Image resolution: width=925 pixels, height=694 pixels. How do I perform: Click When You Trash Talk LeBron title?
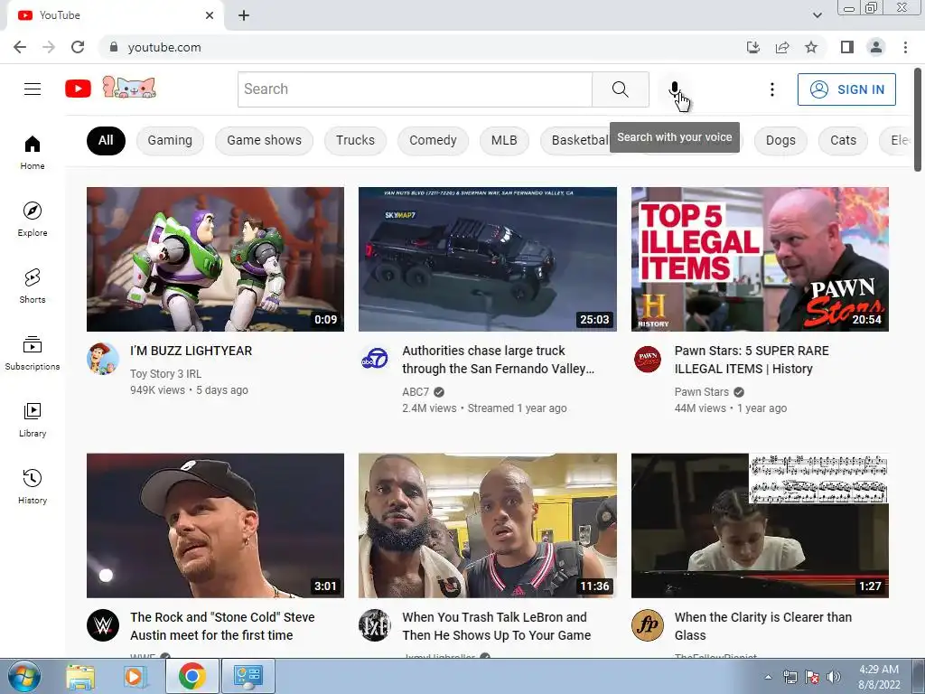click(x=496, y=626)
